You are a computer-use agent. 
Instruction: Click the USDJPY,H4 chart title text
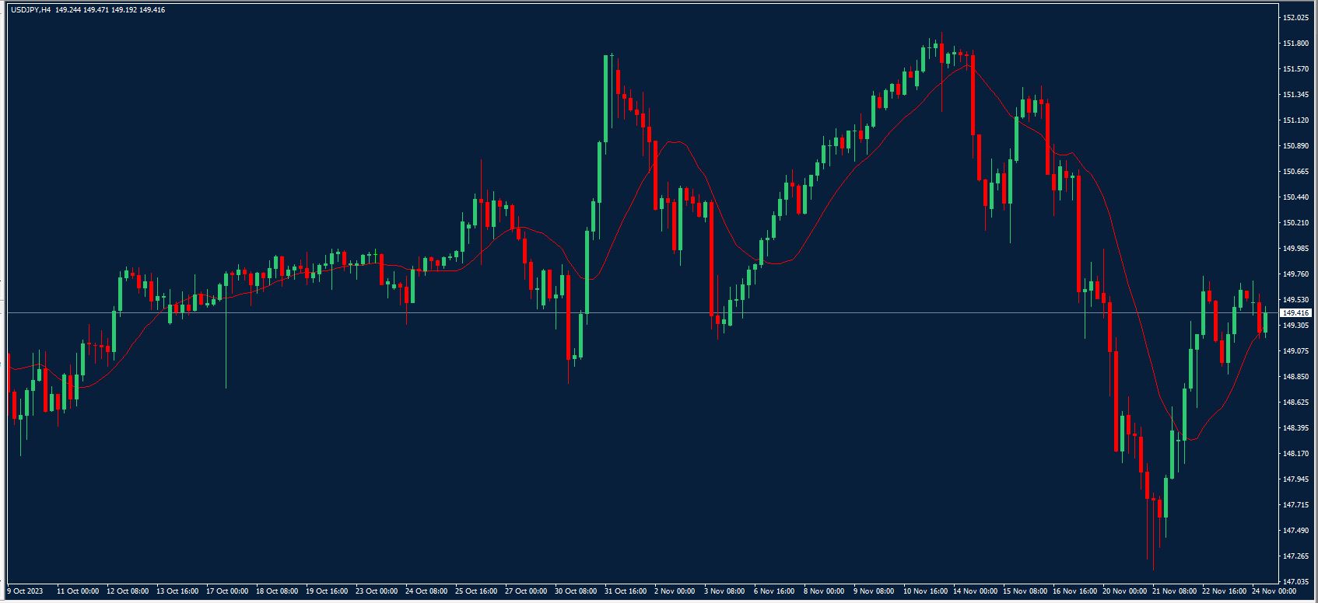[31, 10]
